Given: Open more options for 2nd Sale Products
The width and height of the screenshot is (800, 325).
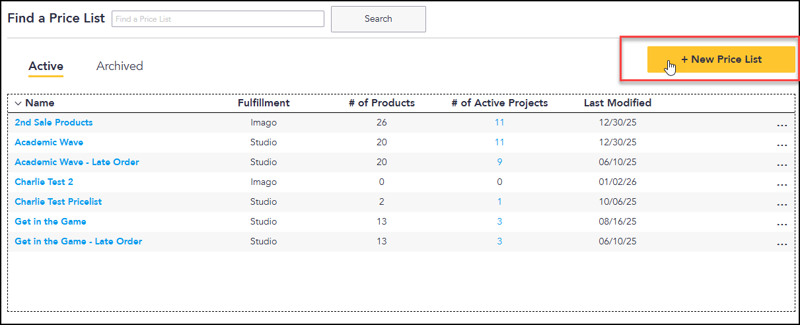Looking at the screenshot, I should click(x=782, y=125).
